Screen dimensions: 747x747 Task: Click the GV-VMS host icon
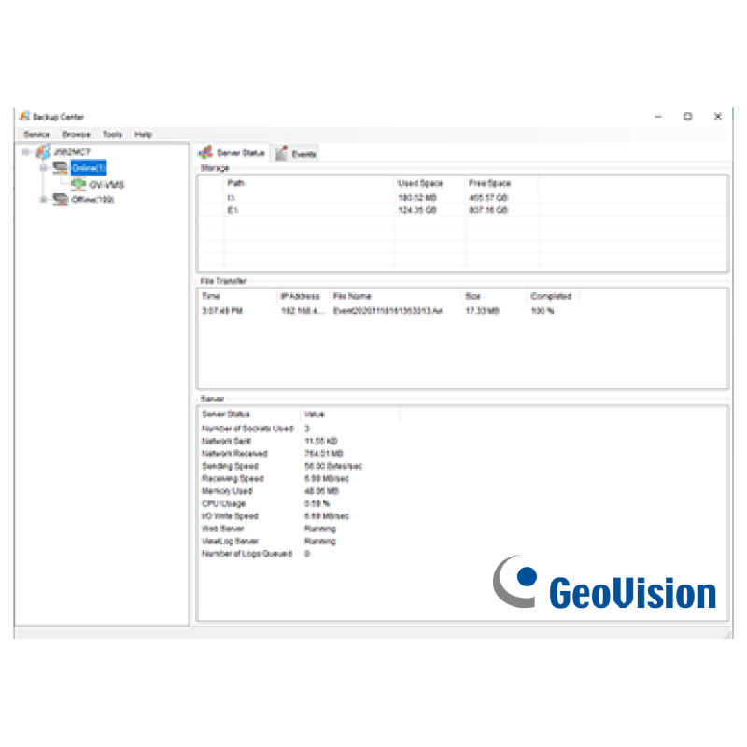(x=78, y=185)
